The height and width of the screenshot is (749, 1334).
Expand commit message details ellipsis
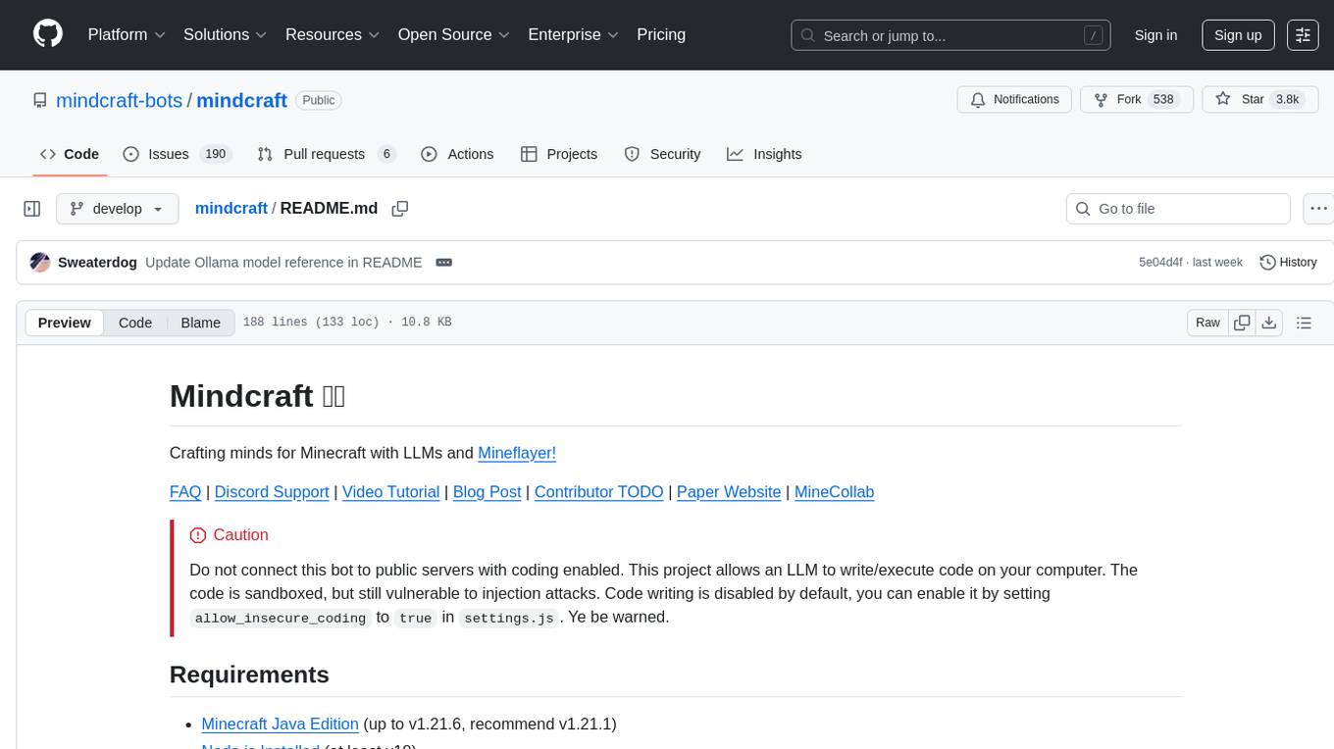pyautogui.click(x=443, y=263)
